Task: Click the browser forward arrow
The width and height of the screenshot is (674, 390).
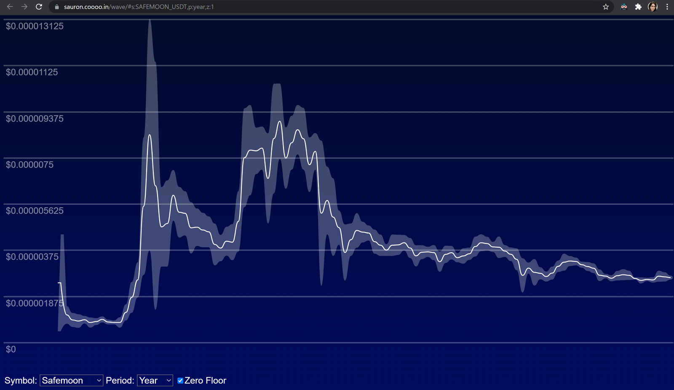Action: 24,7
